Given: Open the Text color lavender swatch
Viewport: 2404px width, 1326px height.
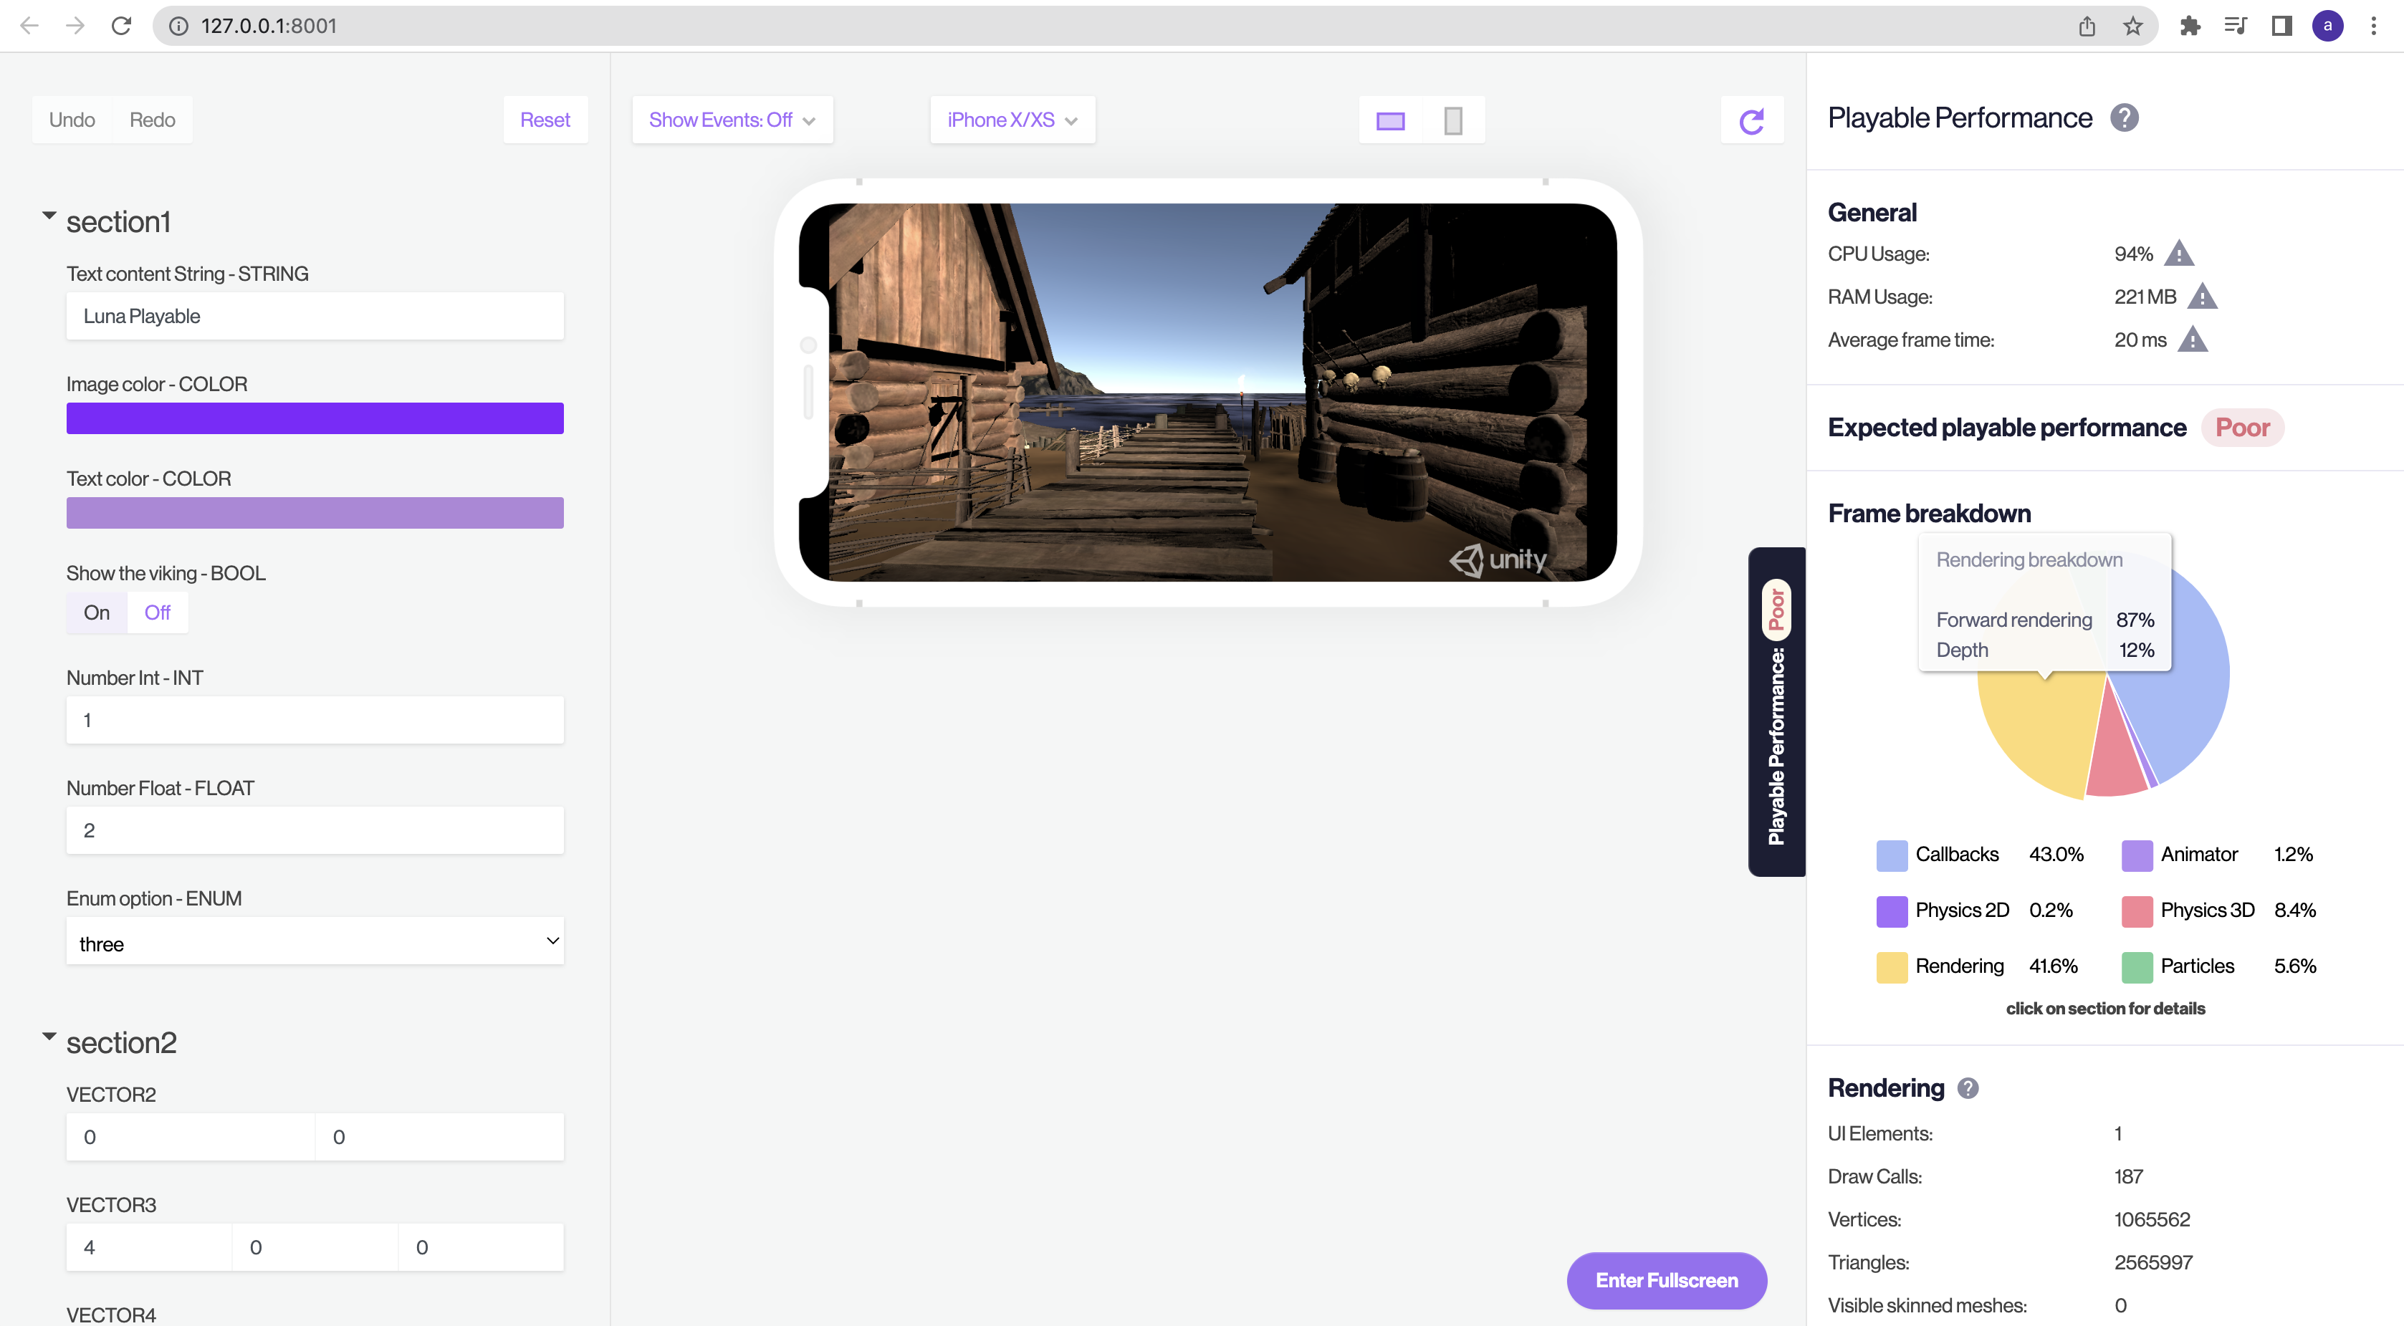Looking at the screenshot, I should click(315, 512).
